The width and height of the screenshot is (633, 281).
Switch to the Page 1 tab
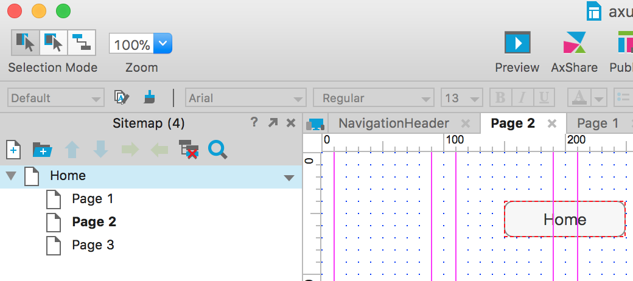pos(597,123)
